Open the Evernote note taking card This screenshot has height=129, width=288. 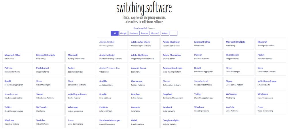coord(144,109)
